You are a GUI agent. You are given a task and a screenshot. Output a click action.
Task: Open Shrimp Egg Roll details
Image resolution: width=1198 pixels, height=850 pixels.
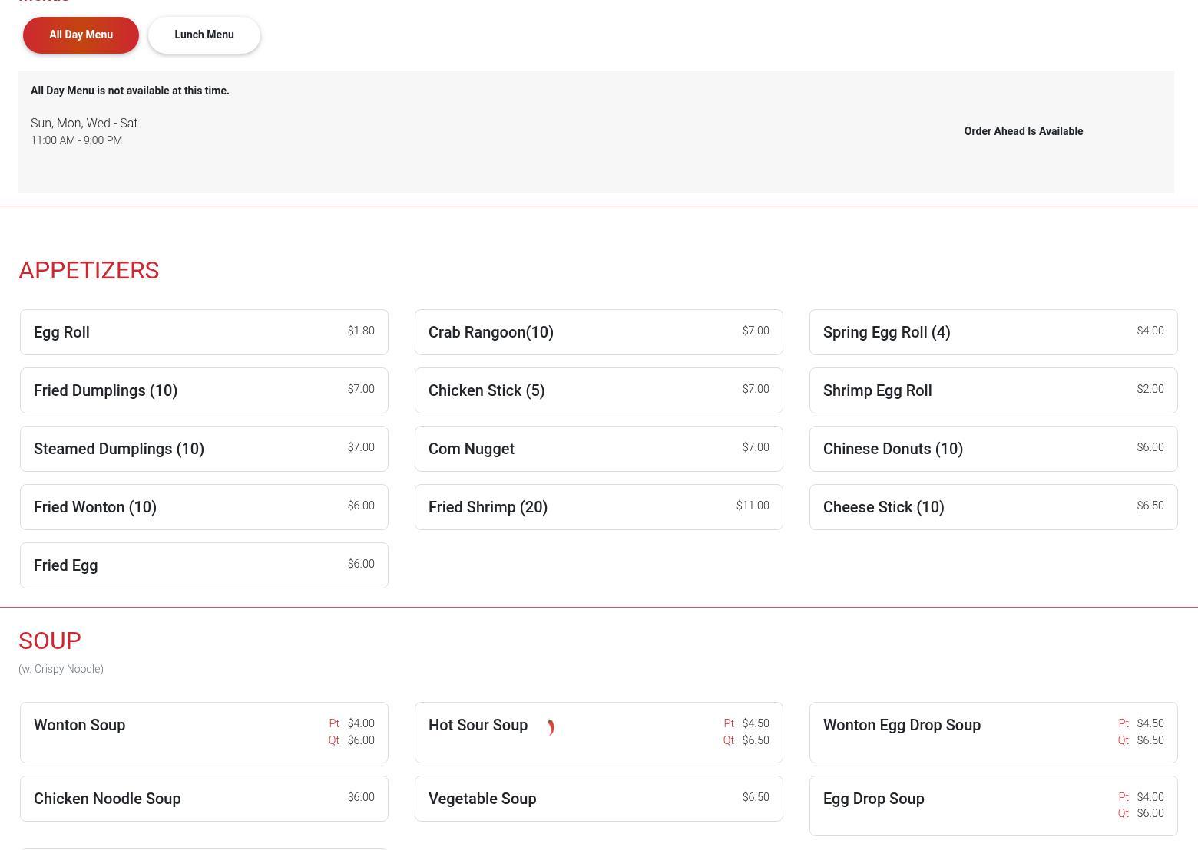(x=993, y=390)
